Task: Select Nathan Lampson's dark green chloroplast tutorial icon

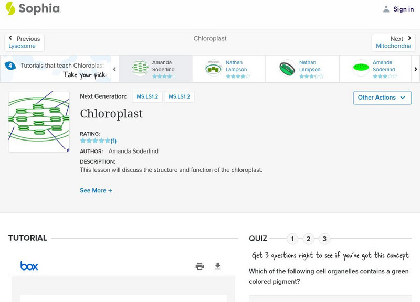Action: pos(287,68)
